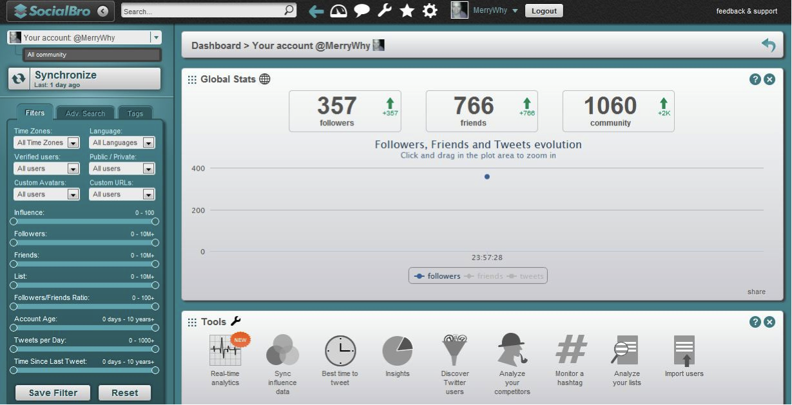
Task: Switch to the Adv. Search tab
Action: point(85,113)
